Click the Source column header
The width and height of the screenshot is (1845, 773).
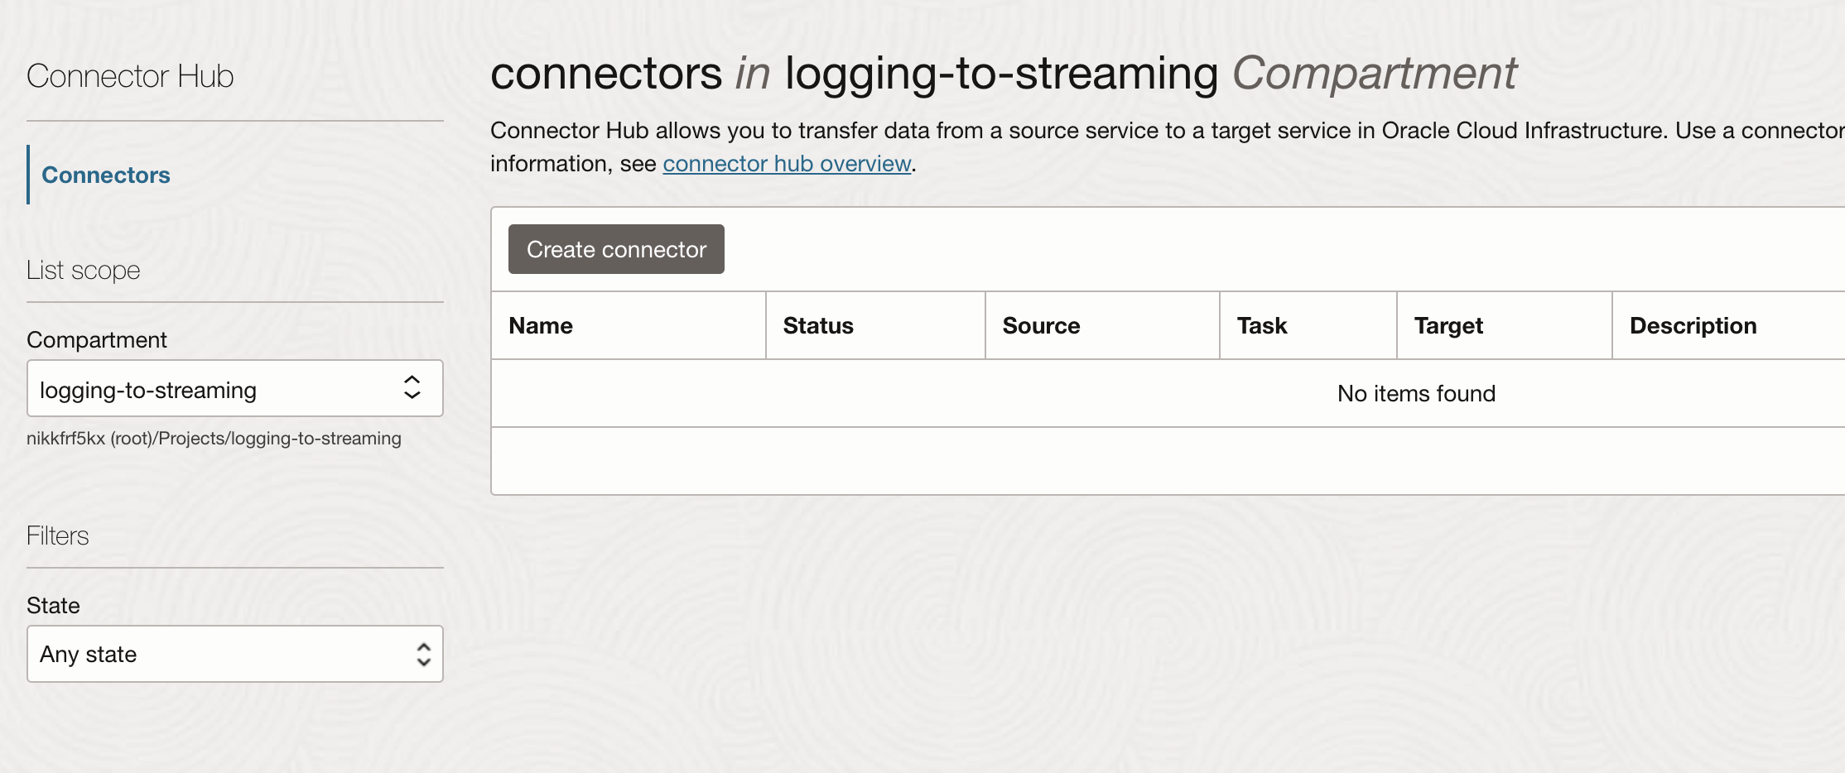click(1041, 325)
